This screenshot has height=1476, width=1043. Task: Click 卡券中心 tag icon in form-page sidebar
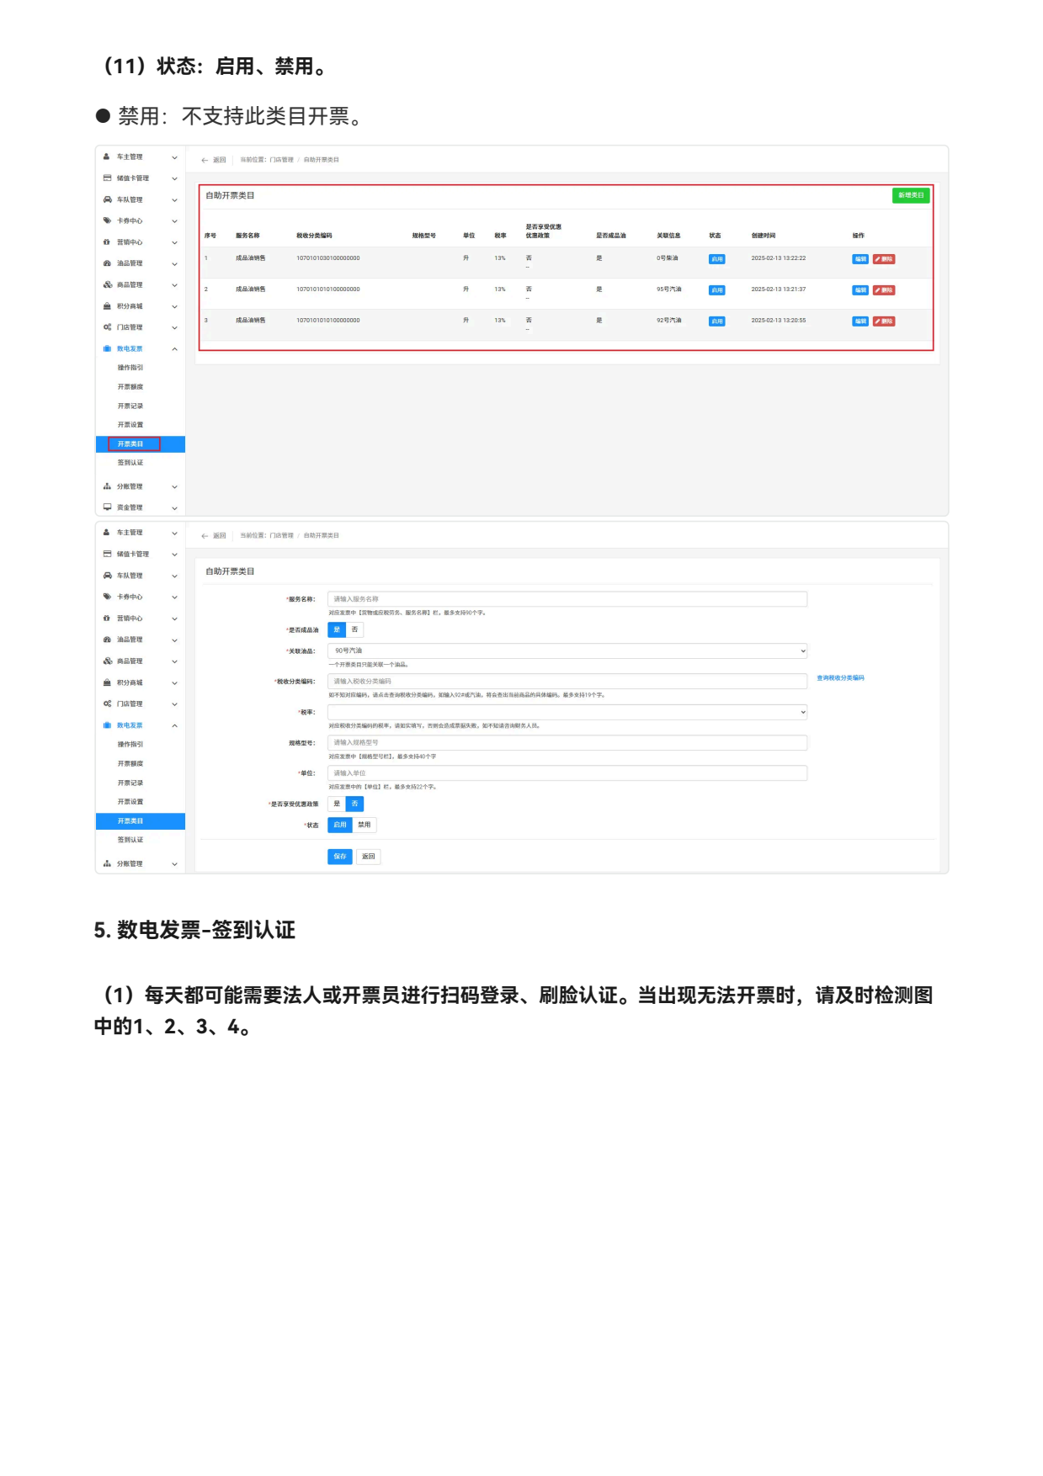click(x=107, y=597)
